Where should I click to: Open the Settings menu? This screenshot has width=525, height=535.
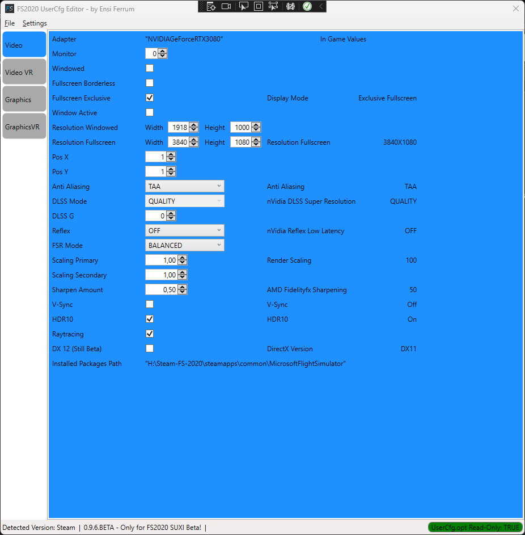pyautogui.click(x=35, y=23)
